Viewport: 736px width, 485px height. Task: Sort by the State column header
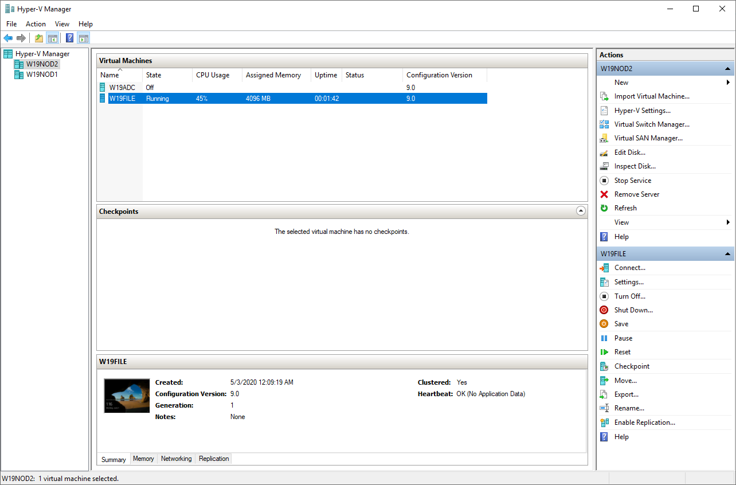pyautogui.click(x=167, y=75)
